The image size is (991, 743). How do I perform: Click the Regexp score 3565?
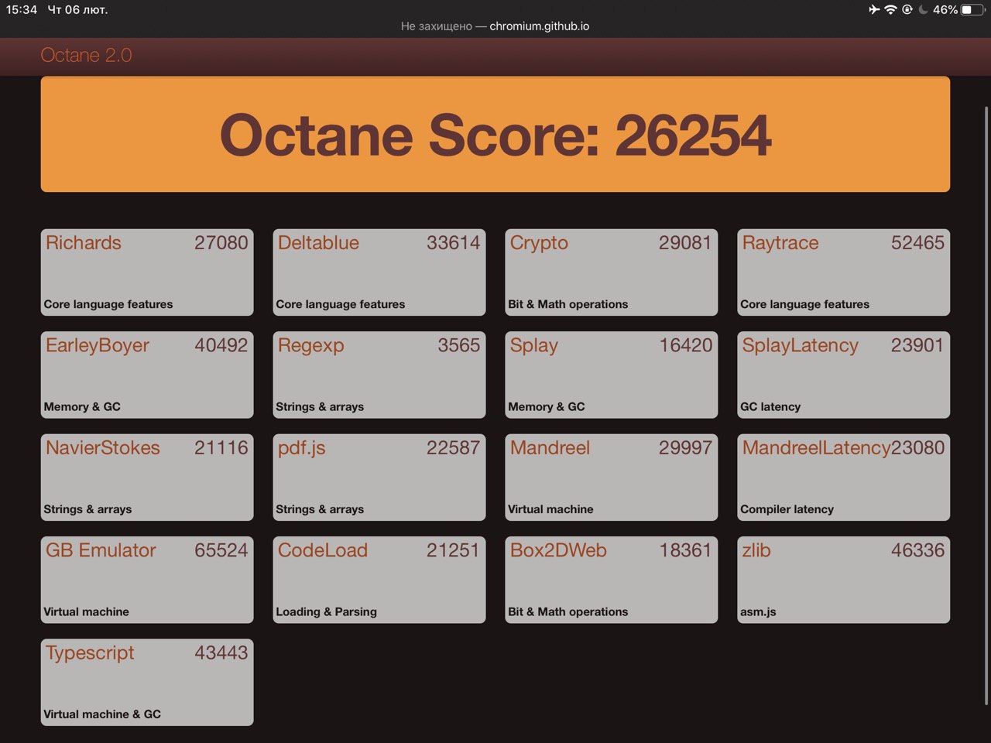click(459, 345)
